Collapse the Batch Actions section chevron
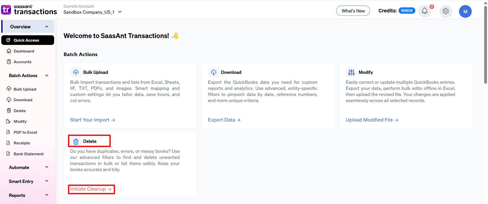This screenshot has width=488, height=204. pos(47,76)
